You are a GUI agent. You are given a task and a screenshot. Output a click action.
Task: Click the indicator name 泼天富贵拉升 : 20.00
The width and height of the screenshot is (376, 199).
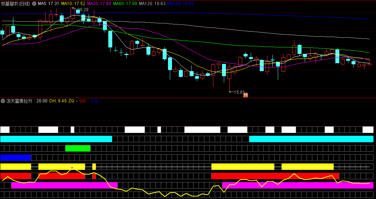click(x=27, y=101)
